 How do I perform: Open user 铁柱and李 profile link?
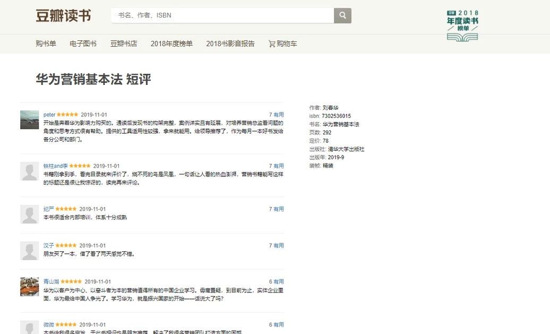pyautogui.click(x=55, y=166)
